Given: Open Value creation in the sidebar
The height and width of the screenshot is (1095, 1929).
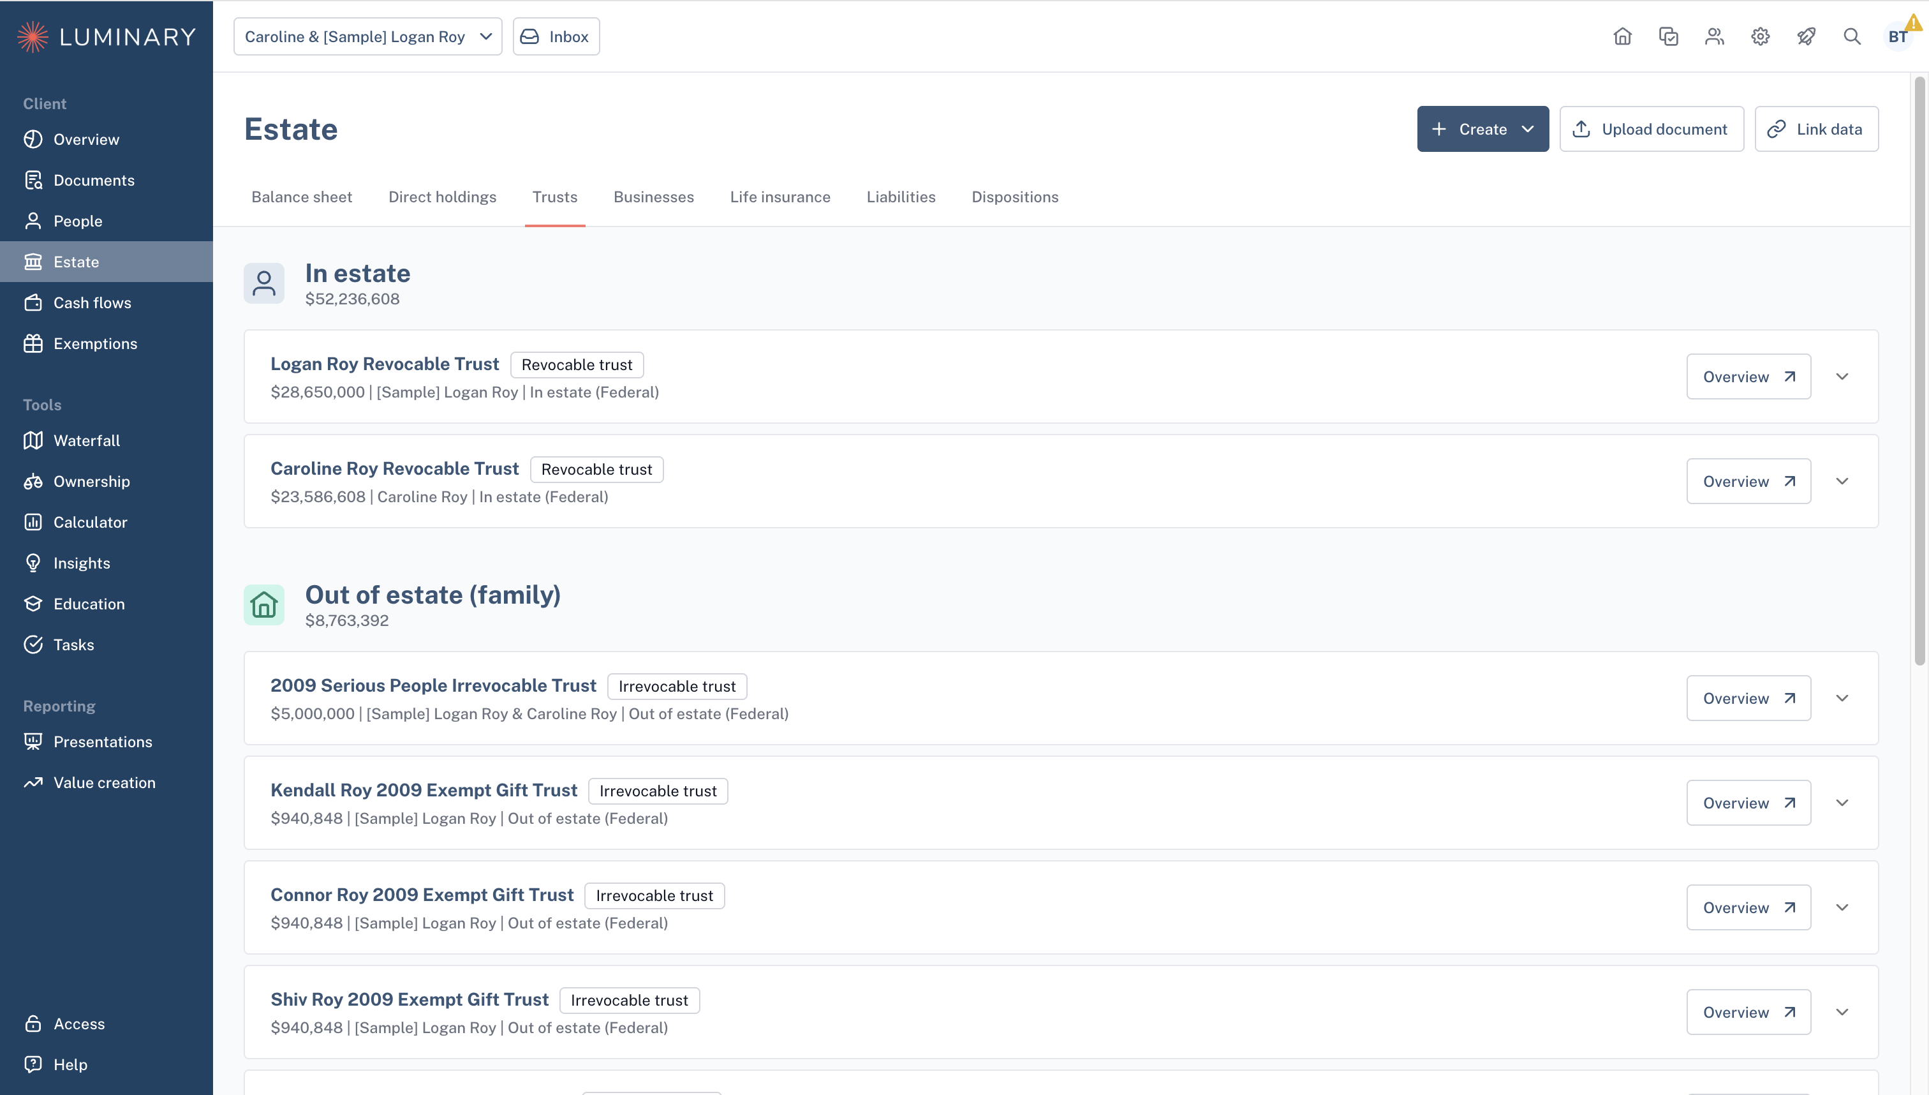Looking at the screenshot, I should (x=107, y=783).
